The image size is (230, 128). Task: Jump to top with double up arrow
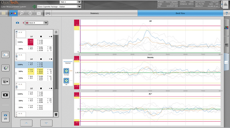56,32
